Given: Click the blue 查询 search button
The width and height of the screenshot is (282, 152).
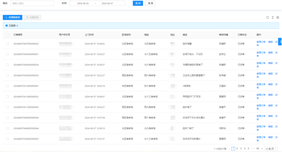Looking at the screenshot, I should (x=138, y=3).
